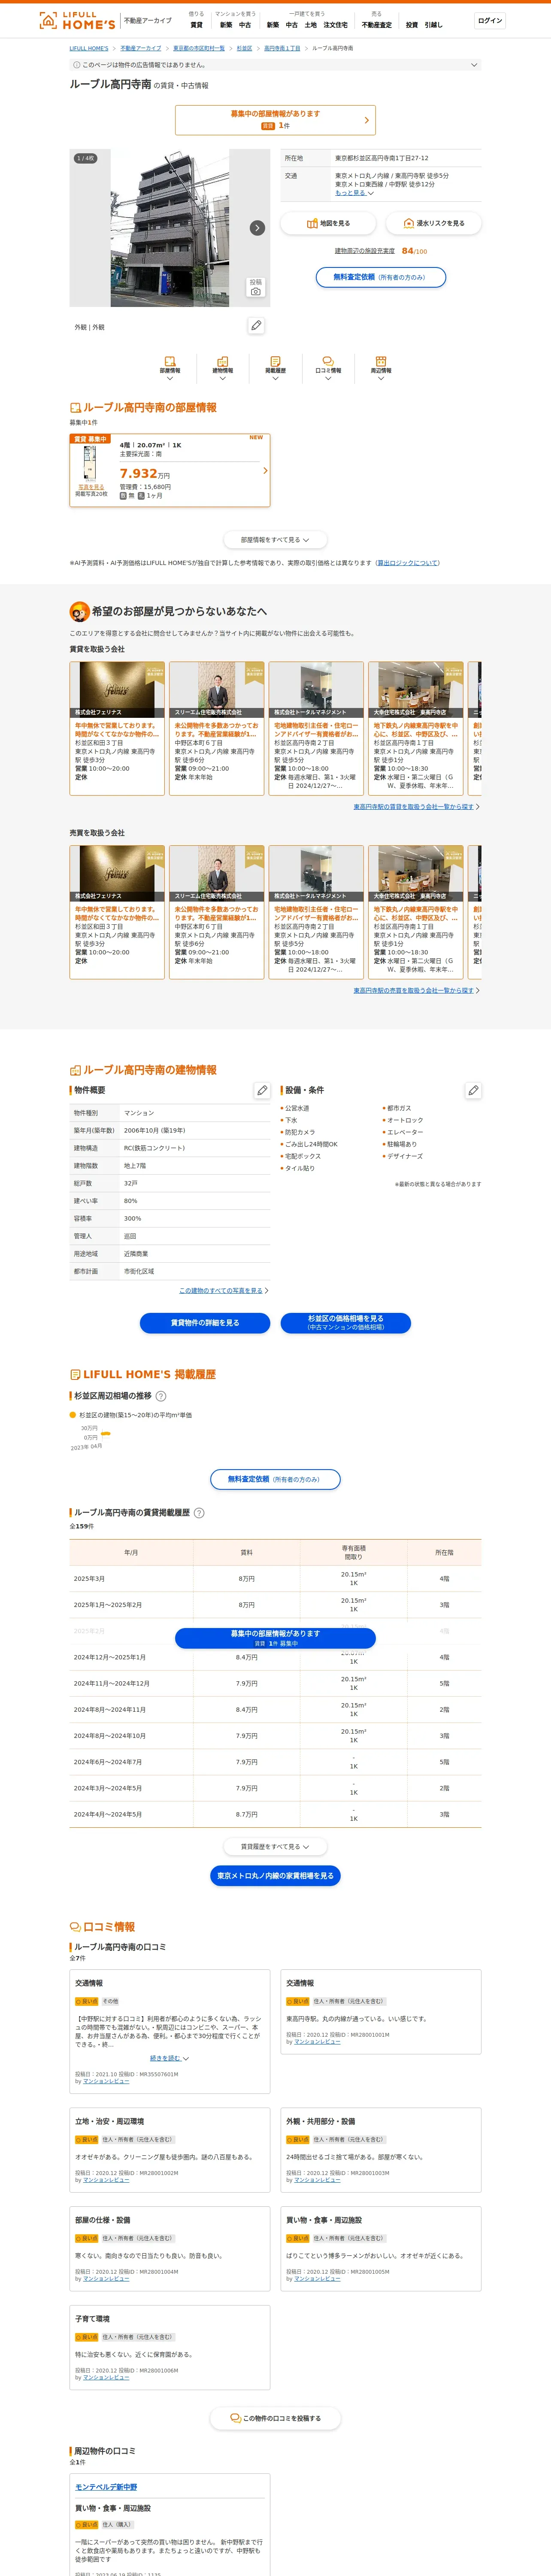The image size is (551, 2576).
Task: Open モンテベルデ新中野 nearby property link
Action: pos(106,2487)
